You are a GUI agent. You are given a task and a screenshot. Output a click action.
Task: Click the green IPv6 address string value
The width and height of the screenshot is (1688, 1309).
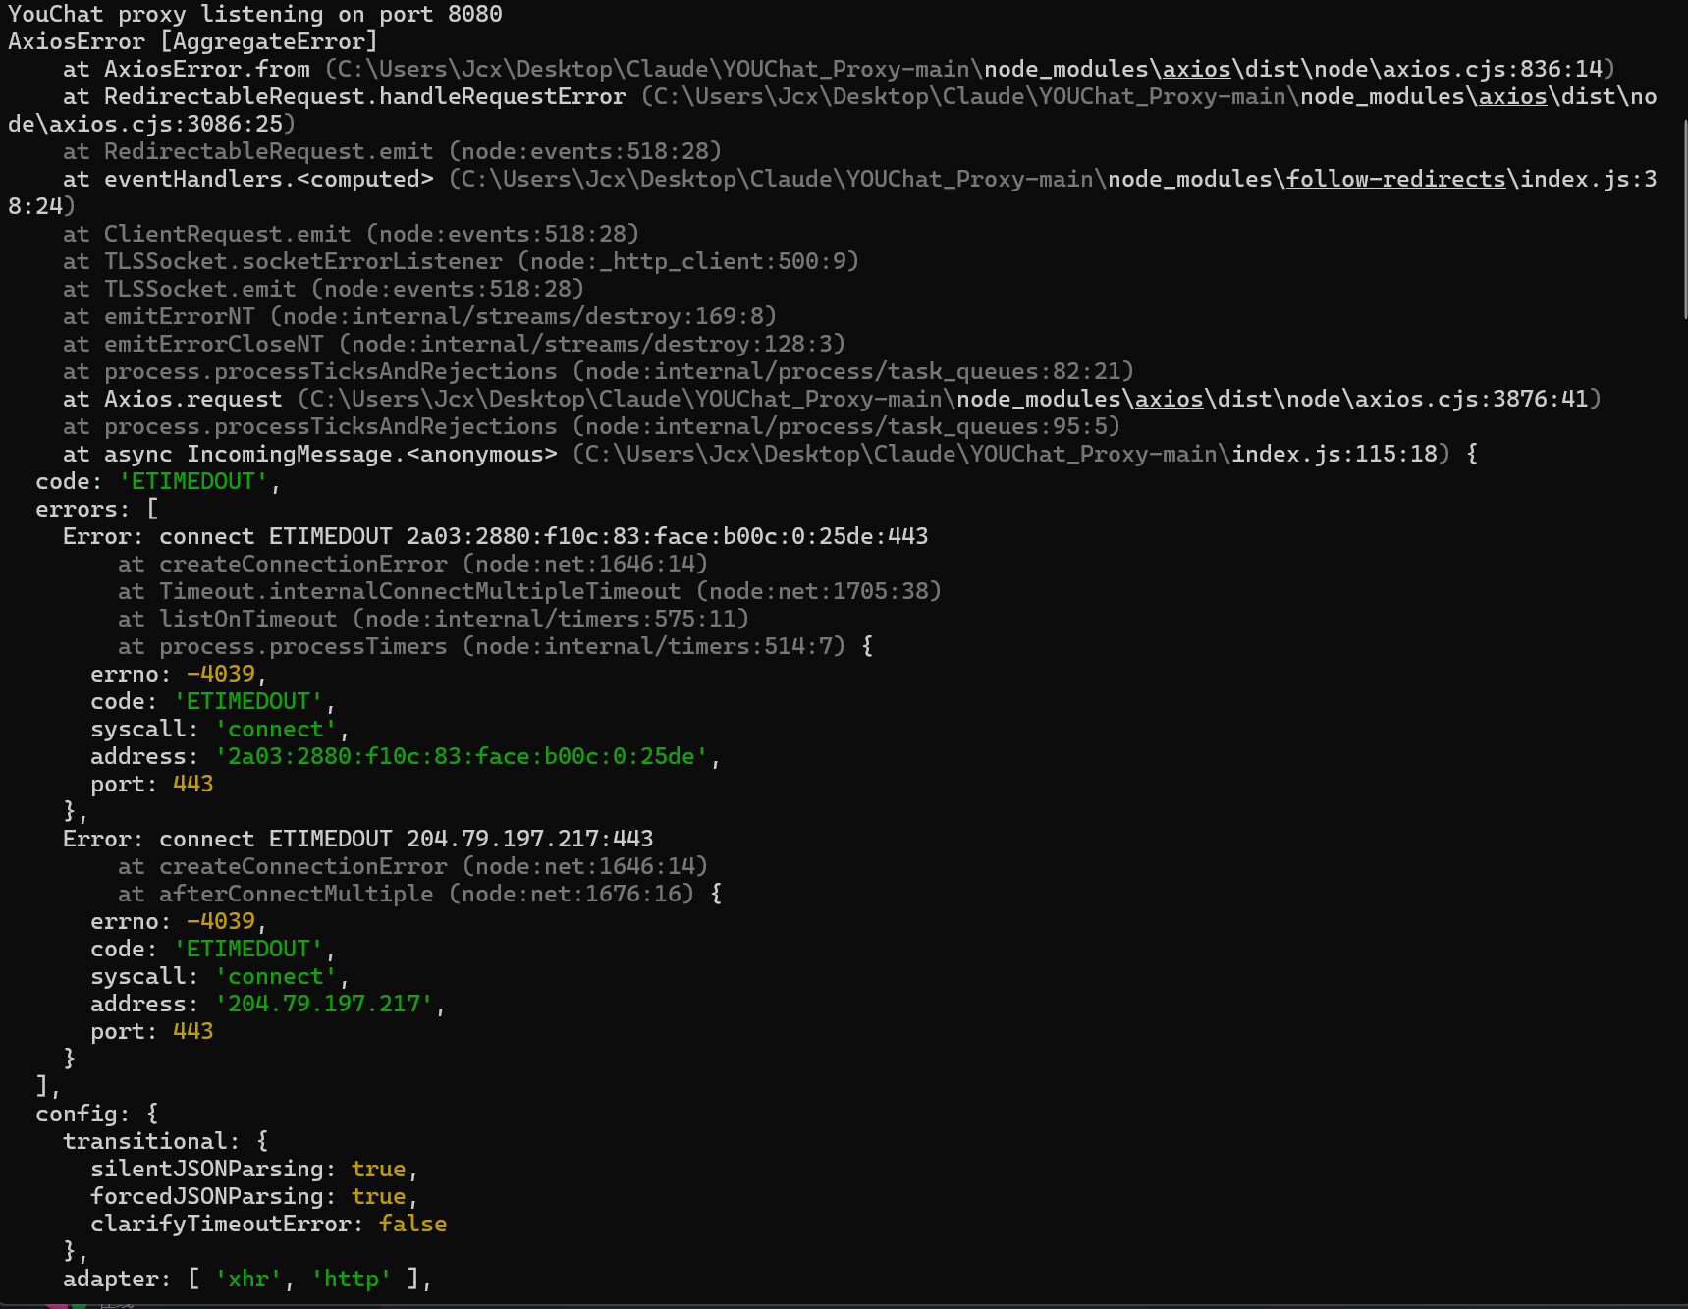(x=461, y=756)
